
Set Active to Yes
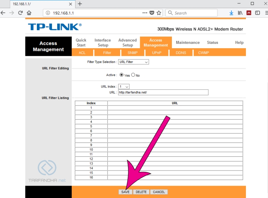pyautogui.click(x=121, y=75)
